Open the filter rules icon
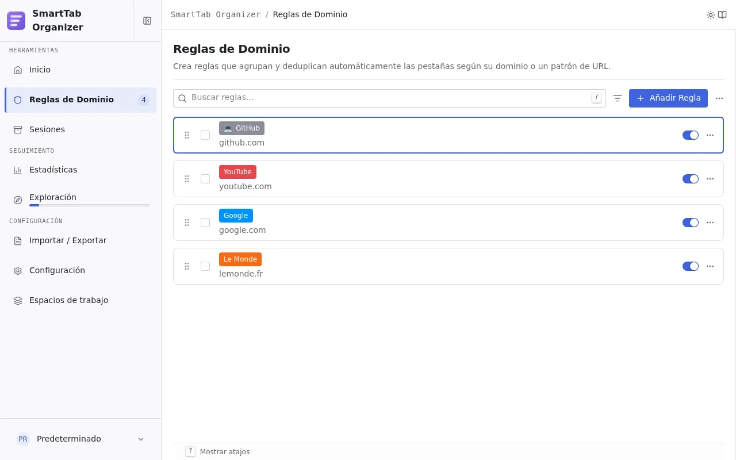Viewport: 736px width, 460px height. coord(618,98)
